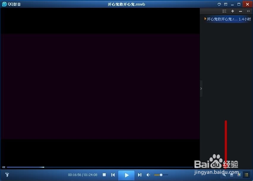Add file to playlist with plus button
Viewport: 253px width, 181px height.
(x=233, y=11)
